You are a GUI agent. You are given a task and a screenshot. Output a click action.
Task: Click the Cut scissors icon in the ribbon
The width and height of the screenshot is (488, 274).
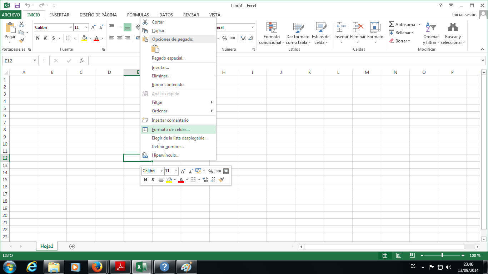[21, 24]
